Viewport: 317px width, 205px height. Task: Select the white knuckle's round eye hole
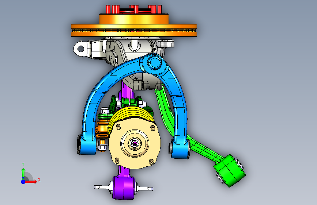click(81, 49)
